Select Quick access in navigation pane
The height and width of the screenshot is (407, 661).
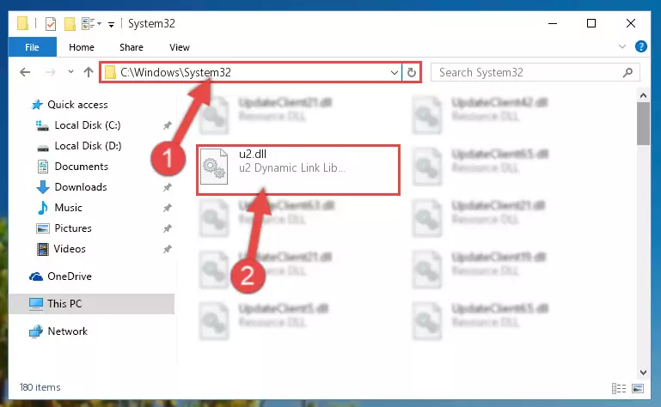coord(70,105)
